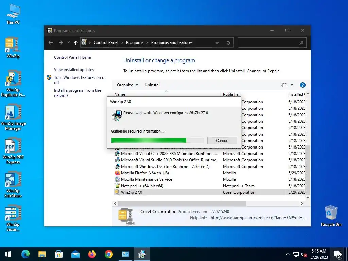Click Uninstall in the toolbar
The width and height of the screenshot is (348, 261).
[153, 85]
